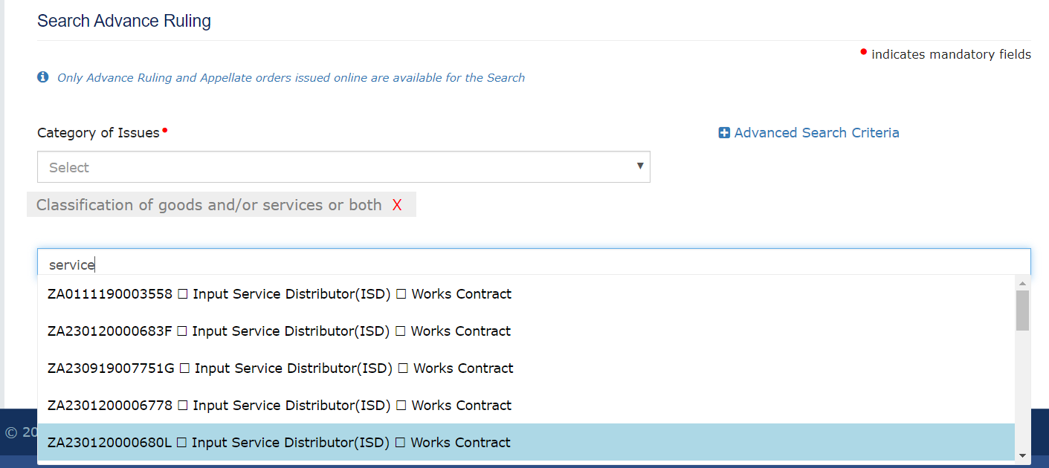Image resolution: width=1049 pixels, height=468 pixels.
Task: Click the suggestion list scrollbar thumb
Action: (1022, 311)
